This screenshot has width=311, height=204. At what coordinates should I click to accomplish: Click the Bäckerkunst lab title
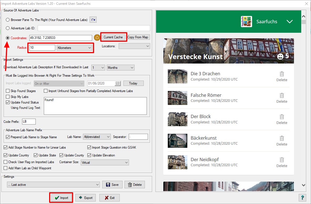[x=204, y=138]
